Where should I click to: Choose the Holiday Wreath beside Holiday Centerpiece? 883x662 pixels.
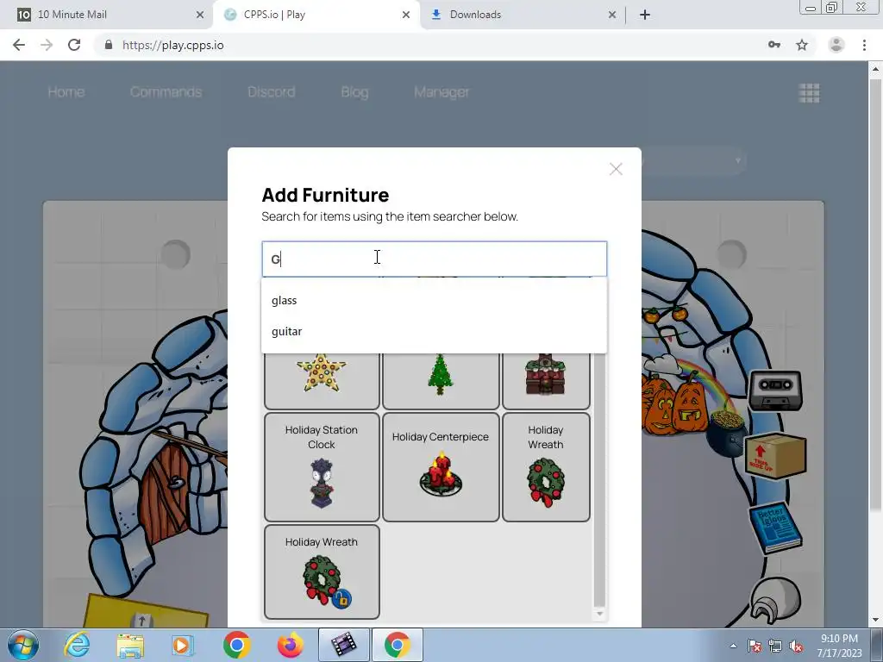[546, 467]
